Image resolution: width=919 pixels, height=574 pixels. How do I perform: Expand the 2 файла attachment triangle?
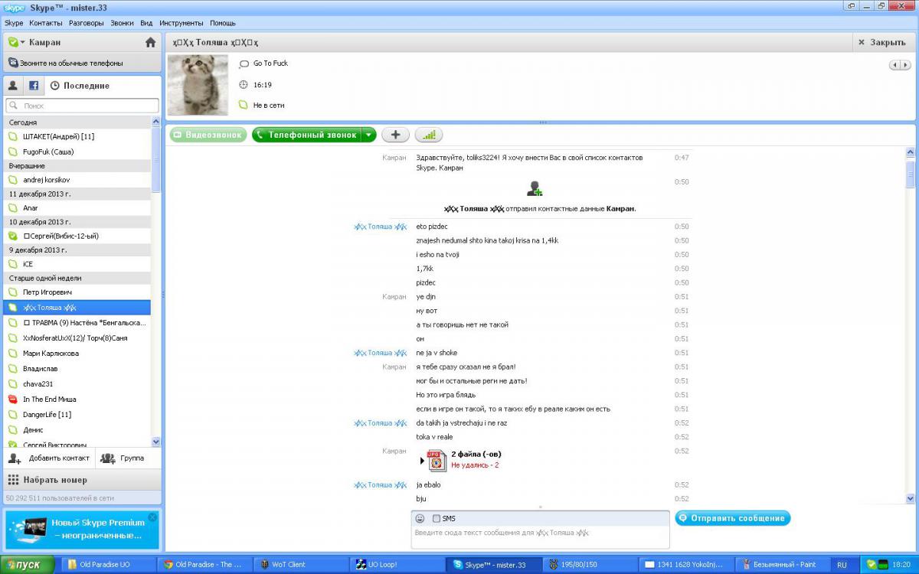(423, 461)
